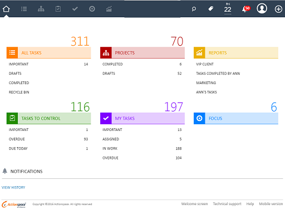This screenshot has height=214, width=285.
Task: Open the projects hierarchy icon in navbar
Action: 41,9
